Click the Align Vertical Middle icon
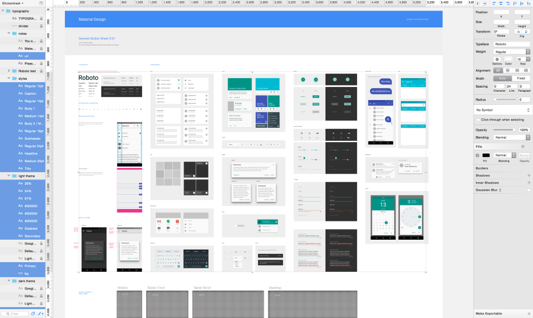 (x=521, y=4)
